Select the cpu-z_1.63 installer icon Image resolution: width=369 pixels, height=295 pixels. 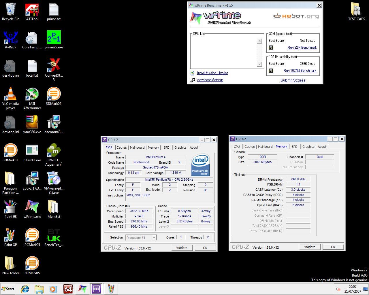(x=32, y=181)
